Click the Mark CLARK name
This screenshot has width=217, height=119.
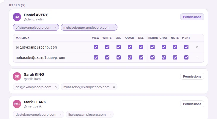point(35,102)
